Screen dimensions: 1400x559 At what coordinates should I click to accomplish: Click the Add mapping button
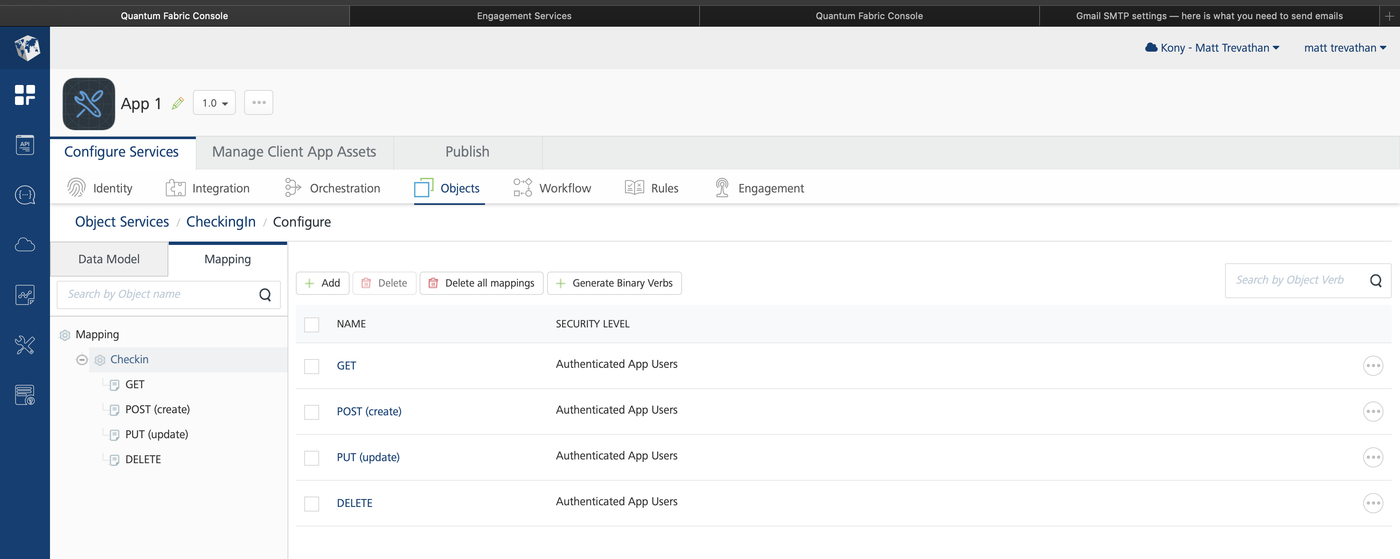click(322, 282)
